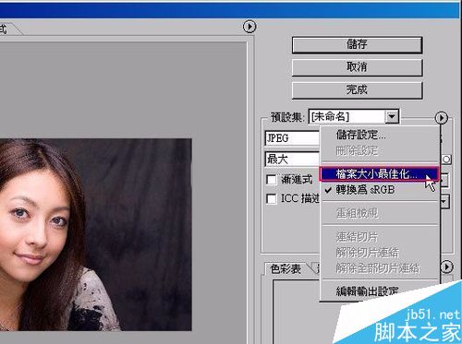462x344 pixels.
Task: Select the JPEG format dropdown
Action: pyautogui.click(x=292, y=138)
